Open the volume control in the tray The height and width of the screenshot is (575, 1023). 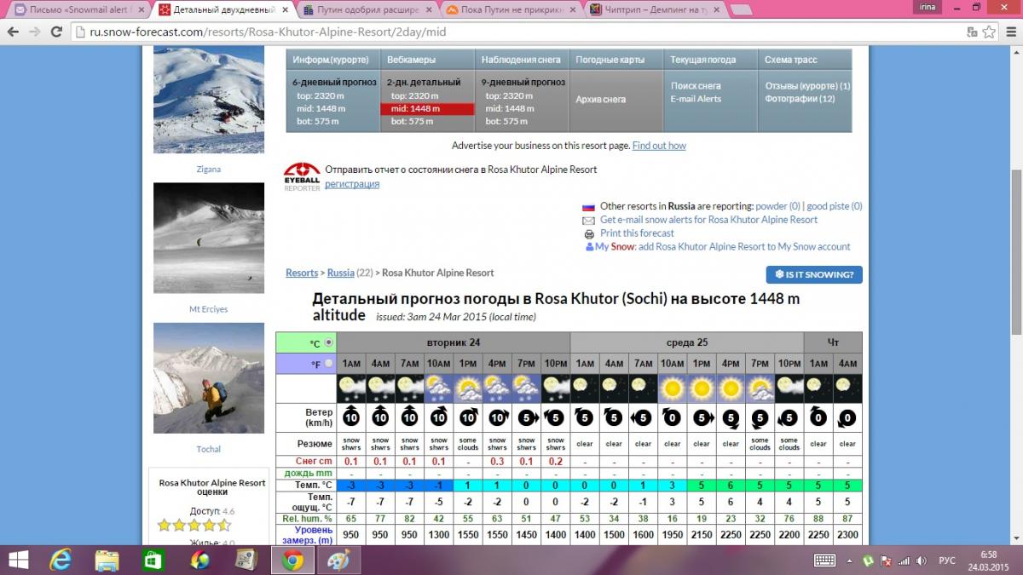pos(923,561)
